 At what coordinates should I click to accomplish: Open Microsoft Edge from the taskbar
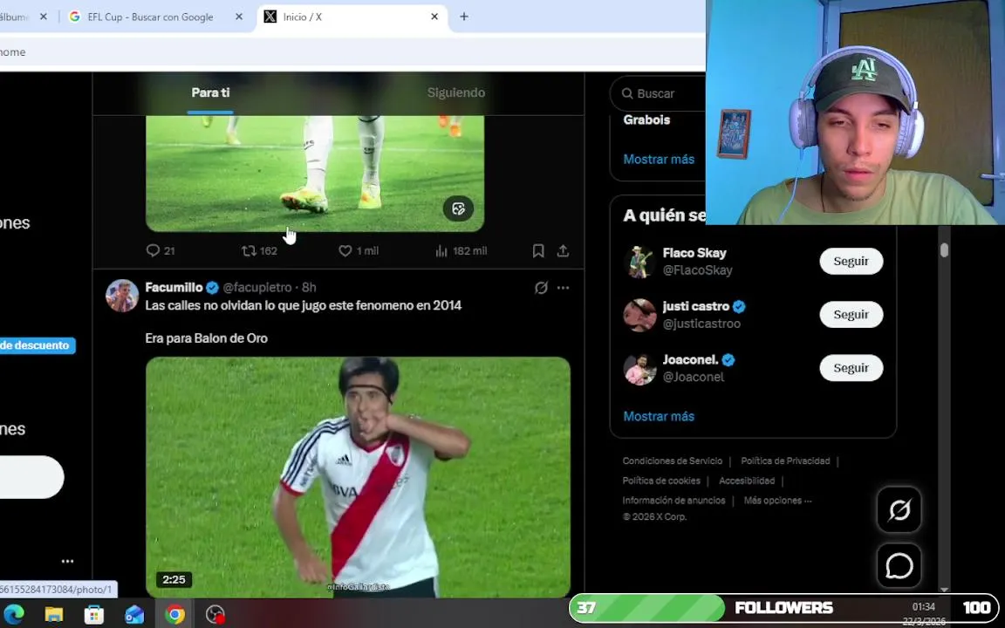coord(13,615)
